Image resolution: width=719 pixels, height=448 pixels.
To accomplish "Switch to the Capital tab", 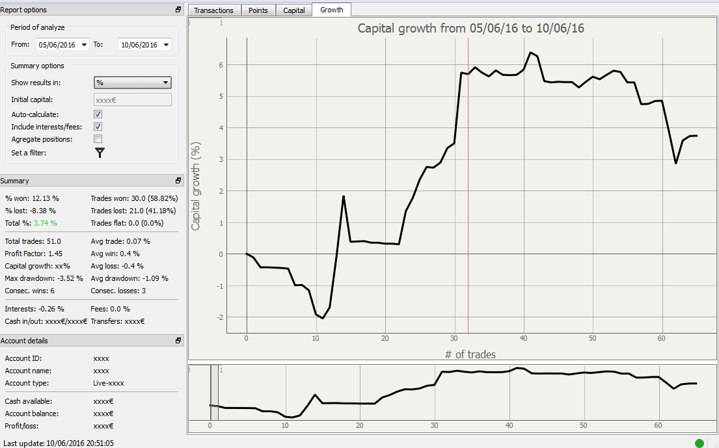I will click(x=294, y=10).
